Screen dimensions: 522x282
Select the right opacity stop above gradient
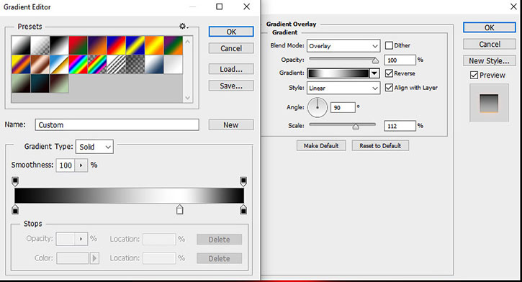pos(243,181)
